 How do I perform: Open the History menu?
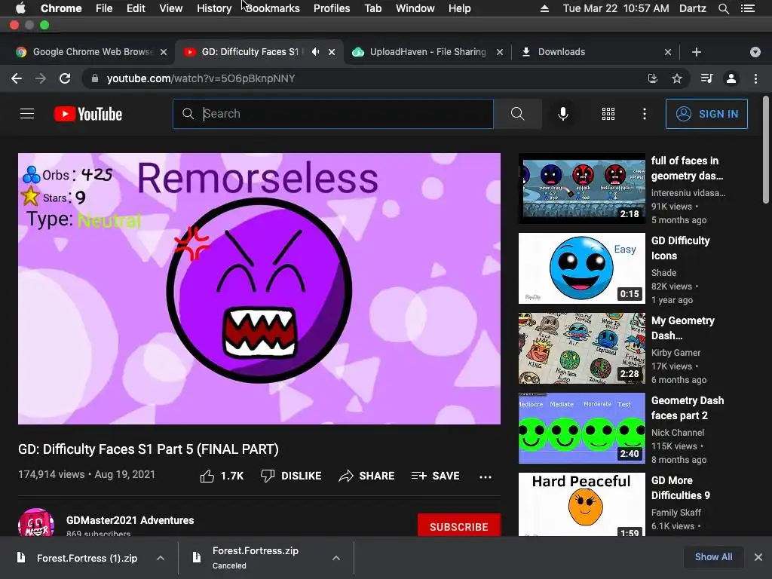[214, 8]
